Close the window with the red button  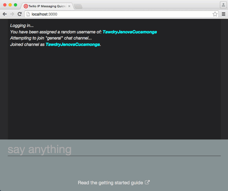[5, 5]
